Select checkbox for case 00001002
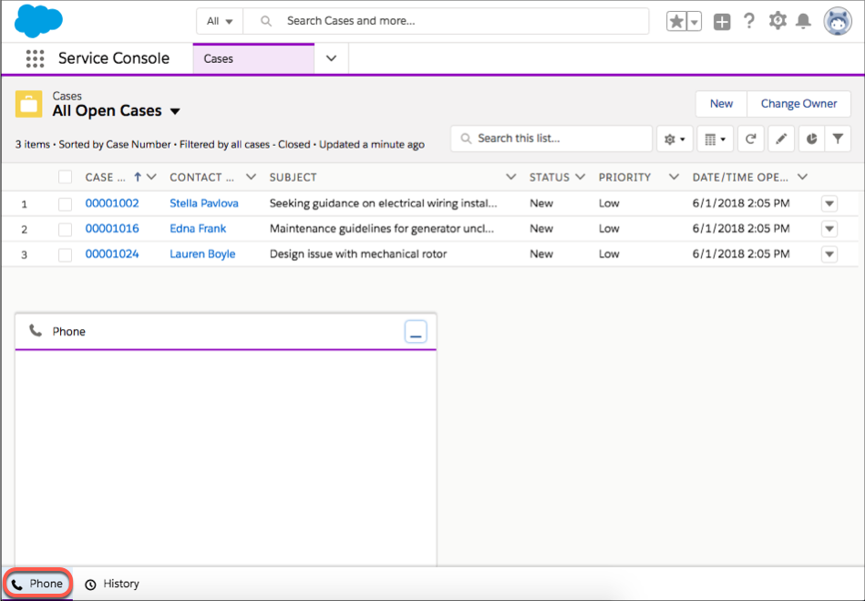The width and height of the screenshot is (865, 601). [x=65, y=203]
